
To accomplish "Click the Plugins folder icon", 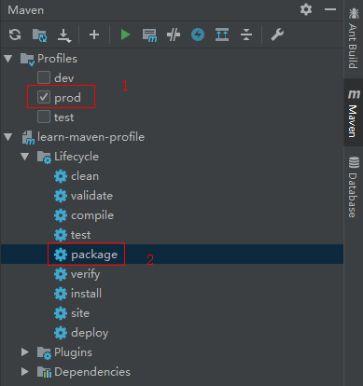I will [x=44, y=352].
